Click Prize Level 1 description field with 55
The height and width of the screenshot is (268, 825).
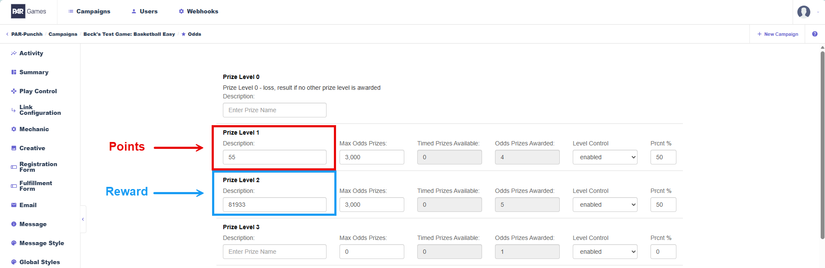(x=275, y=157)
